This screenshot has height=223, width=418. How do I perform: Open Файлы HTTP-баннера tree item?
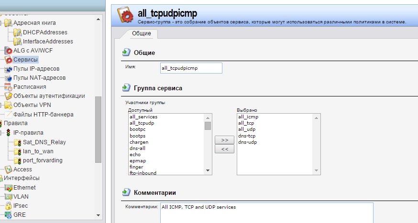coord(43,115)
